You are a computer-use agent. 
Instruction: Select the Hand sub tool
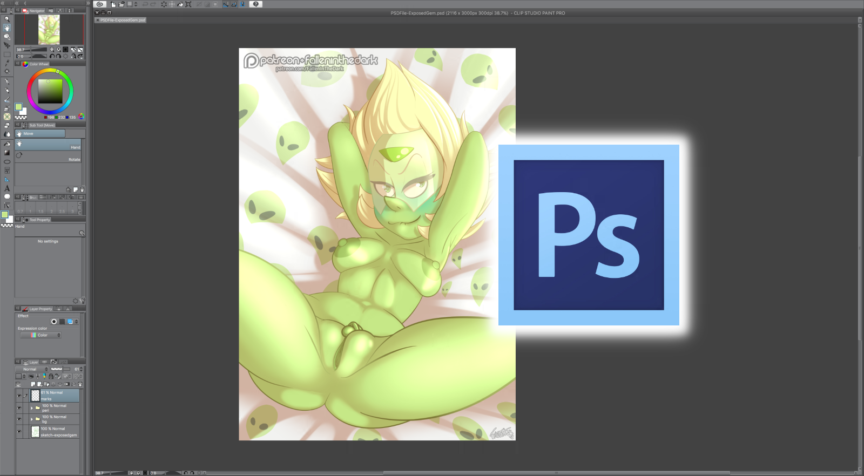point(49,145)
